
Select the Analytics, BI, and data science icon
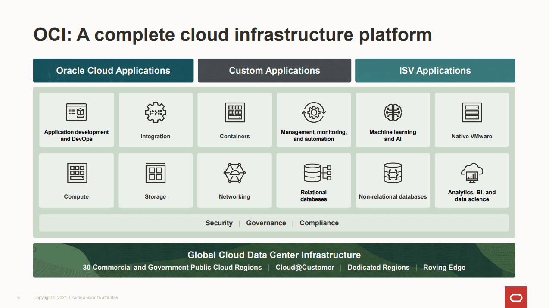tap(472, 173)
